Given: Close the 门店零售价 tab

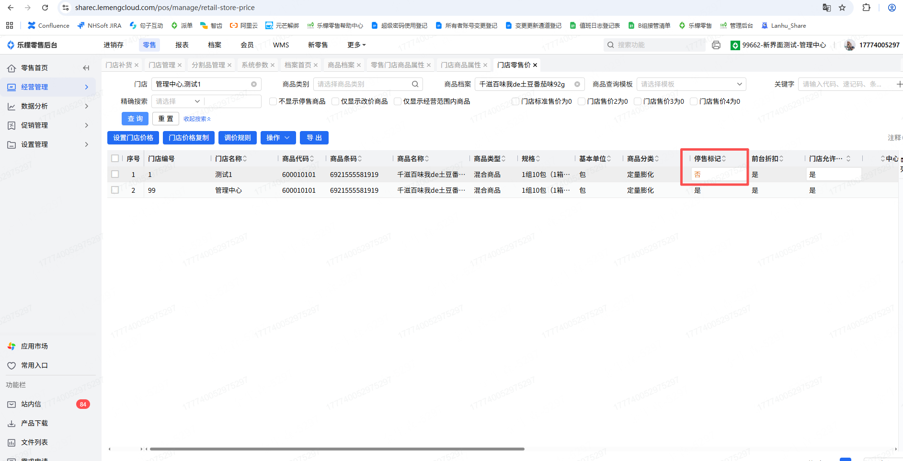Looking at the screenshot, I should pos(535,65).
